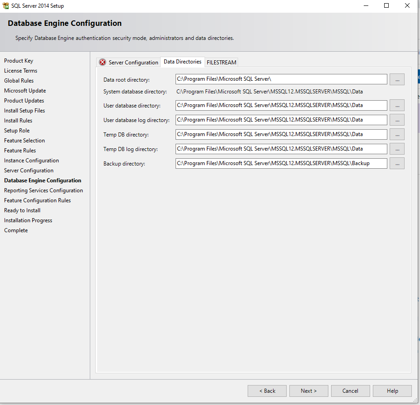This screenshot has height=405, width=420.
Task: Click the User database log directory field
Action: (x=281, y=120)
